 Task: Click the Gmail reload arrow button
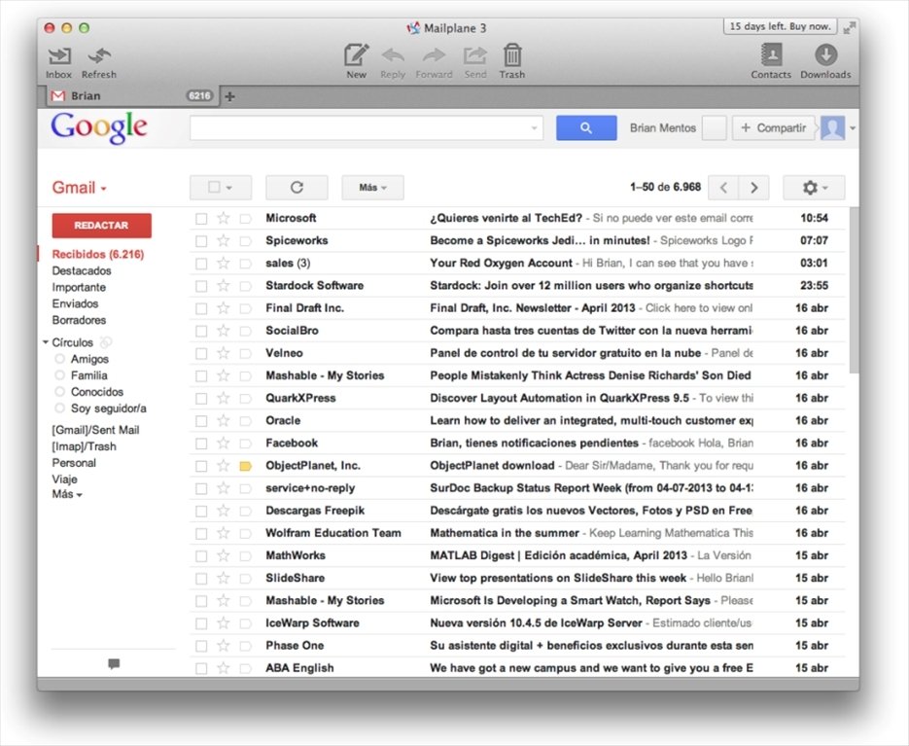(297, 188)
